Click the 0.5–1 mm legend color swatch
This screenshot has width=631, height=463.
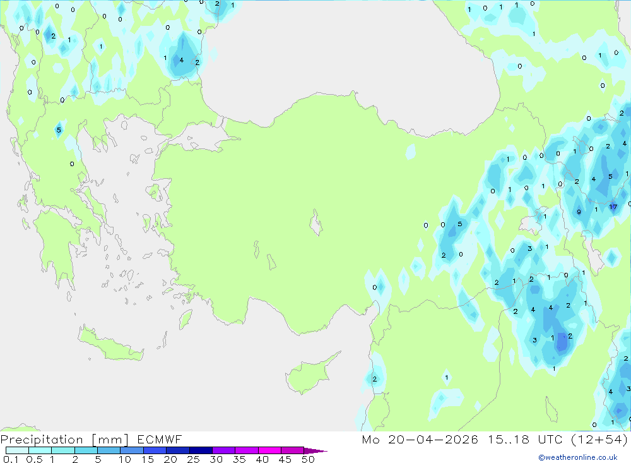coord(40,450)
